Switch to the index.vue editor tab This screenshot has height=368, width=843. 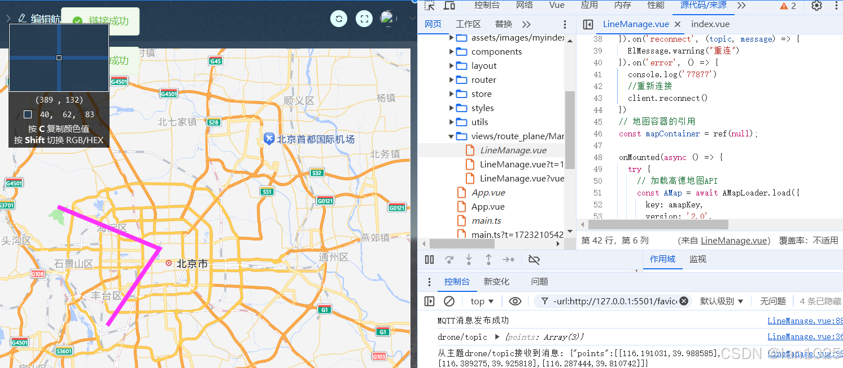[710, 24]
